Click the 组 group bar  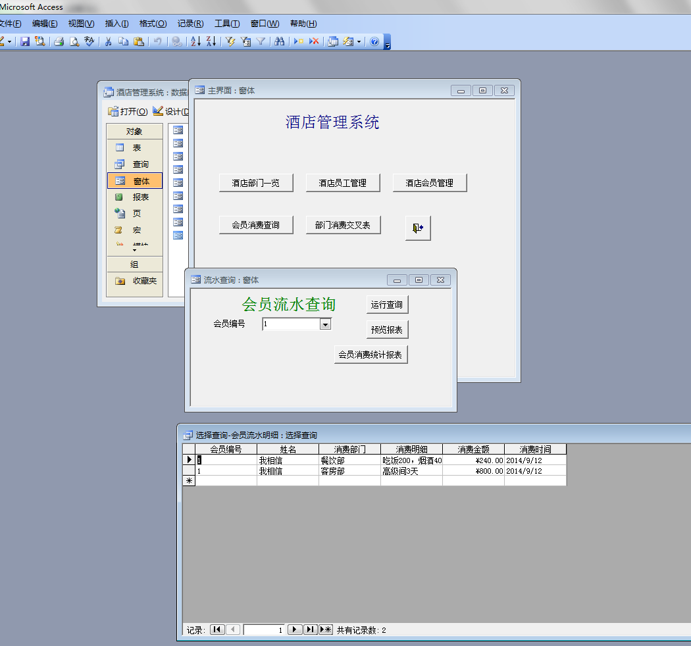tap(134, 264)
